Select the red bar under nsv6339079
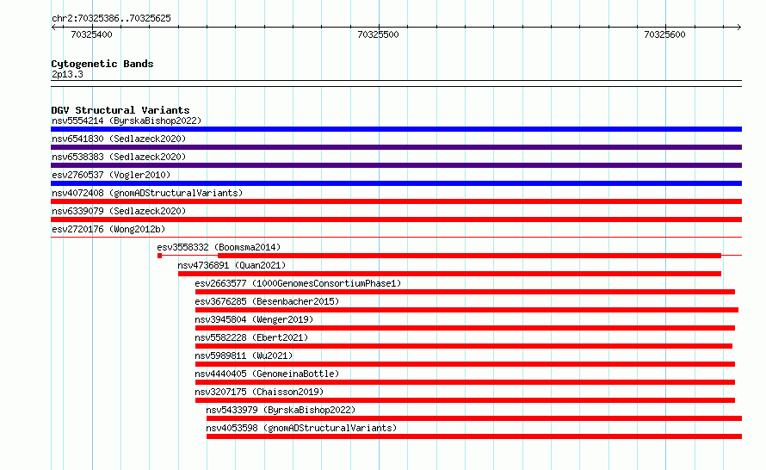Image resolution: width=766 pixels, height=470 pixels. tap(396, 220)
